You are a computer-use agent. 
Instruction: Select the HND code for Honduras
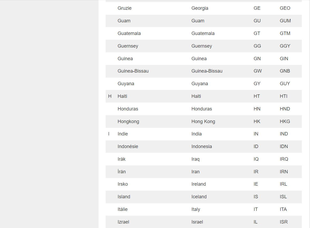pos(285,109)
